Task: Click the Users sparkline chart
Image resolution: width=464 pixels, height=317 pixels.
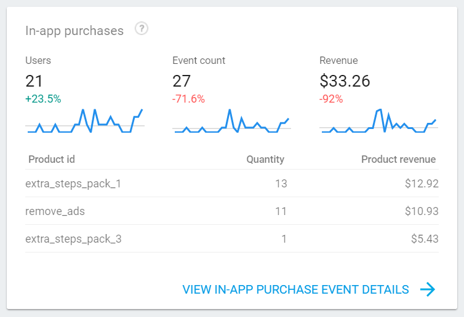Action: tap(84, 122)
